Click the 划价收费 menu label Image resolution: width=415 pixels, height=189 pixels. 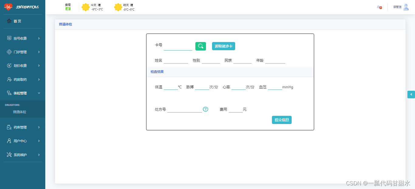click(20, 66)
